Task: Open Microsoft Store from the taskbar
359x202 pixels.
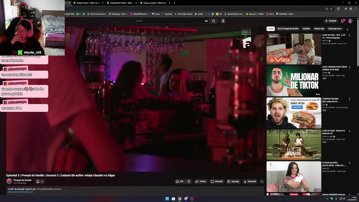Action: 173,199
